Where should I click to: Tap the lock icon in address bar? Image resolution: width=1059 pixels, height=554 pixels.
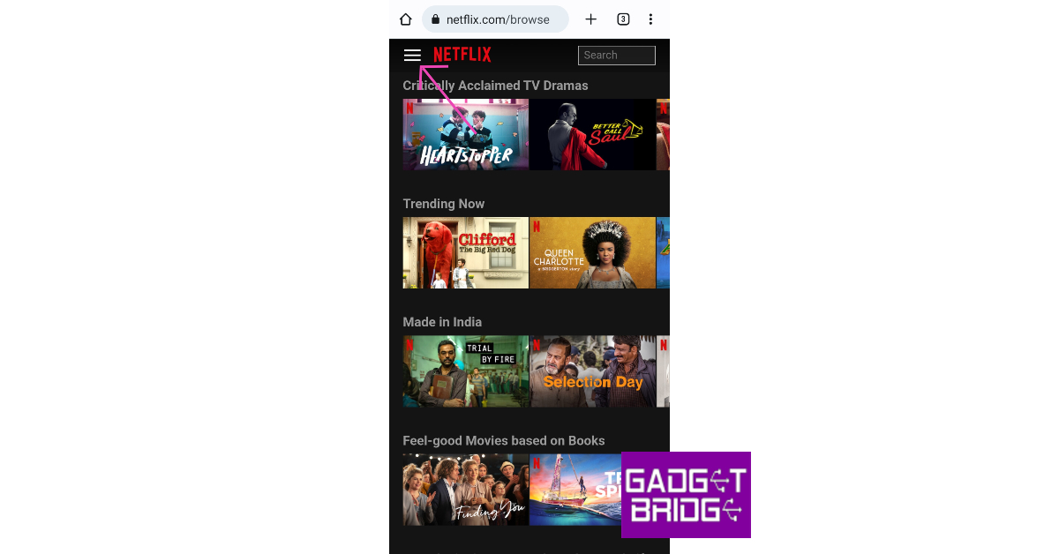coord(436,19)
